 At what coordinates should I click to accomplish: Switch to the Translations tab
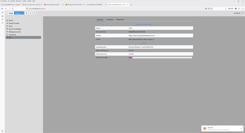110,20
